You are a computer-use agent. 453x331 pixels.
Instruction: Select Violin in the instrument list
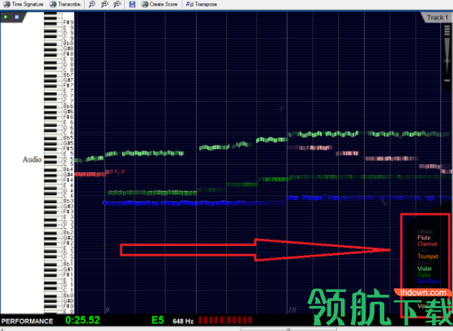click(424, 269)
